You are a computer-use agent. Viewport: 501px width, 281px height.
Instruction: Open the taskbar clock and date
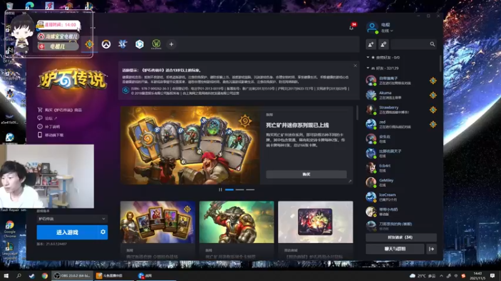[477, 276]
